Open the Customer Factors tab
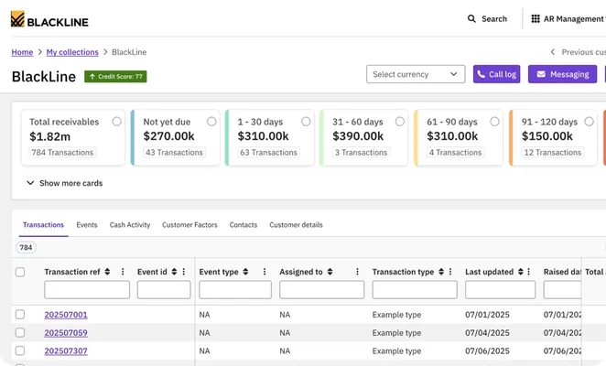This screenshot has width=606, height=366. (189, 225)
